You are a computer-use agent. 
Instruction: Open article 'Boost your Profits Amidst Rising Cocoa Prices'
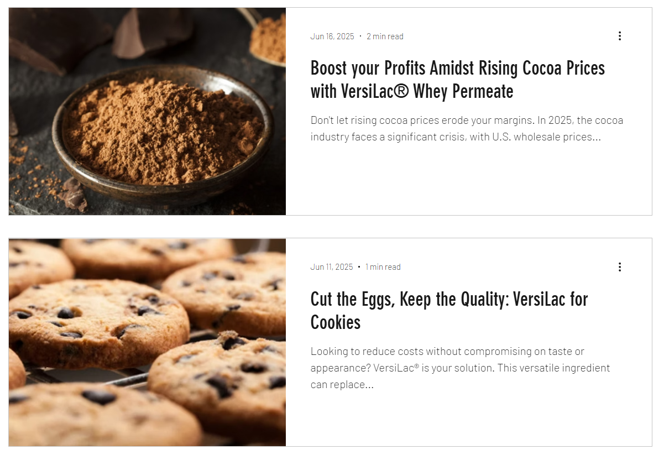click(458, 80)
